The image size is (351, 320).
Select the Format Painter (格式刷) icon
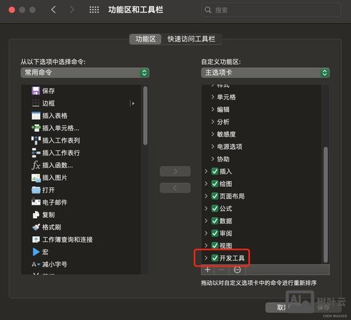coord(36,227)
